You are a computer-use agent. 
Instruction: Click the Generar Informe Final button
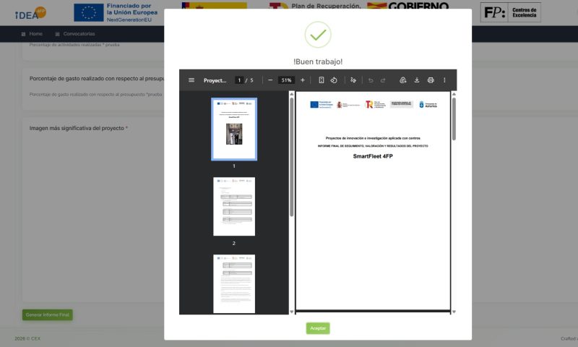pos(48,315)
